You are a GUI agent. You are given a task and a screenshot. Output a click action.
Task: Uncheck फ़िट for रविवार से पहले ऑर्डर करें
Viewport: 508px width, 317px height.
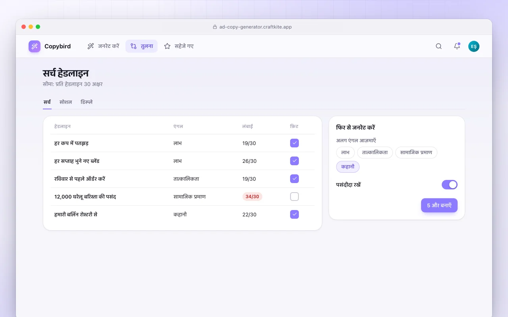click(294, 179)
